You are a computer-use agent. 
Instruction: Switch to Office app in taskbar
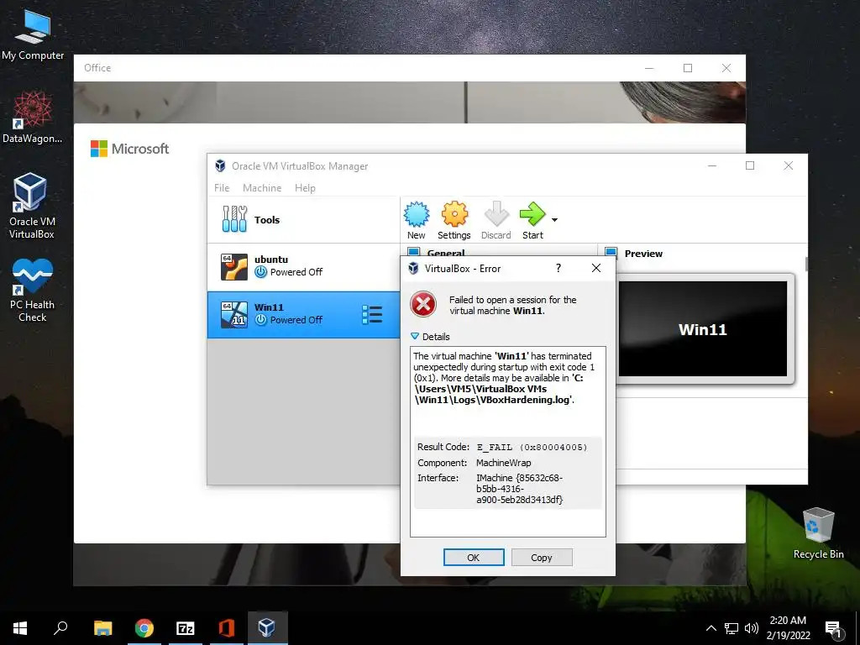click(x=227, y=628)
